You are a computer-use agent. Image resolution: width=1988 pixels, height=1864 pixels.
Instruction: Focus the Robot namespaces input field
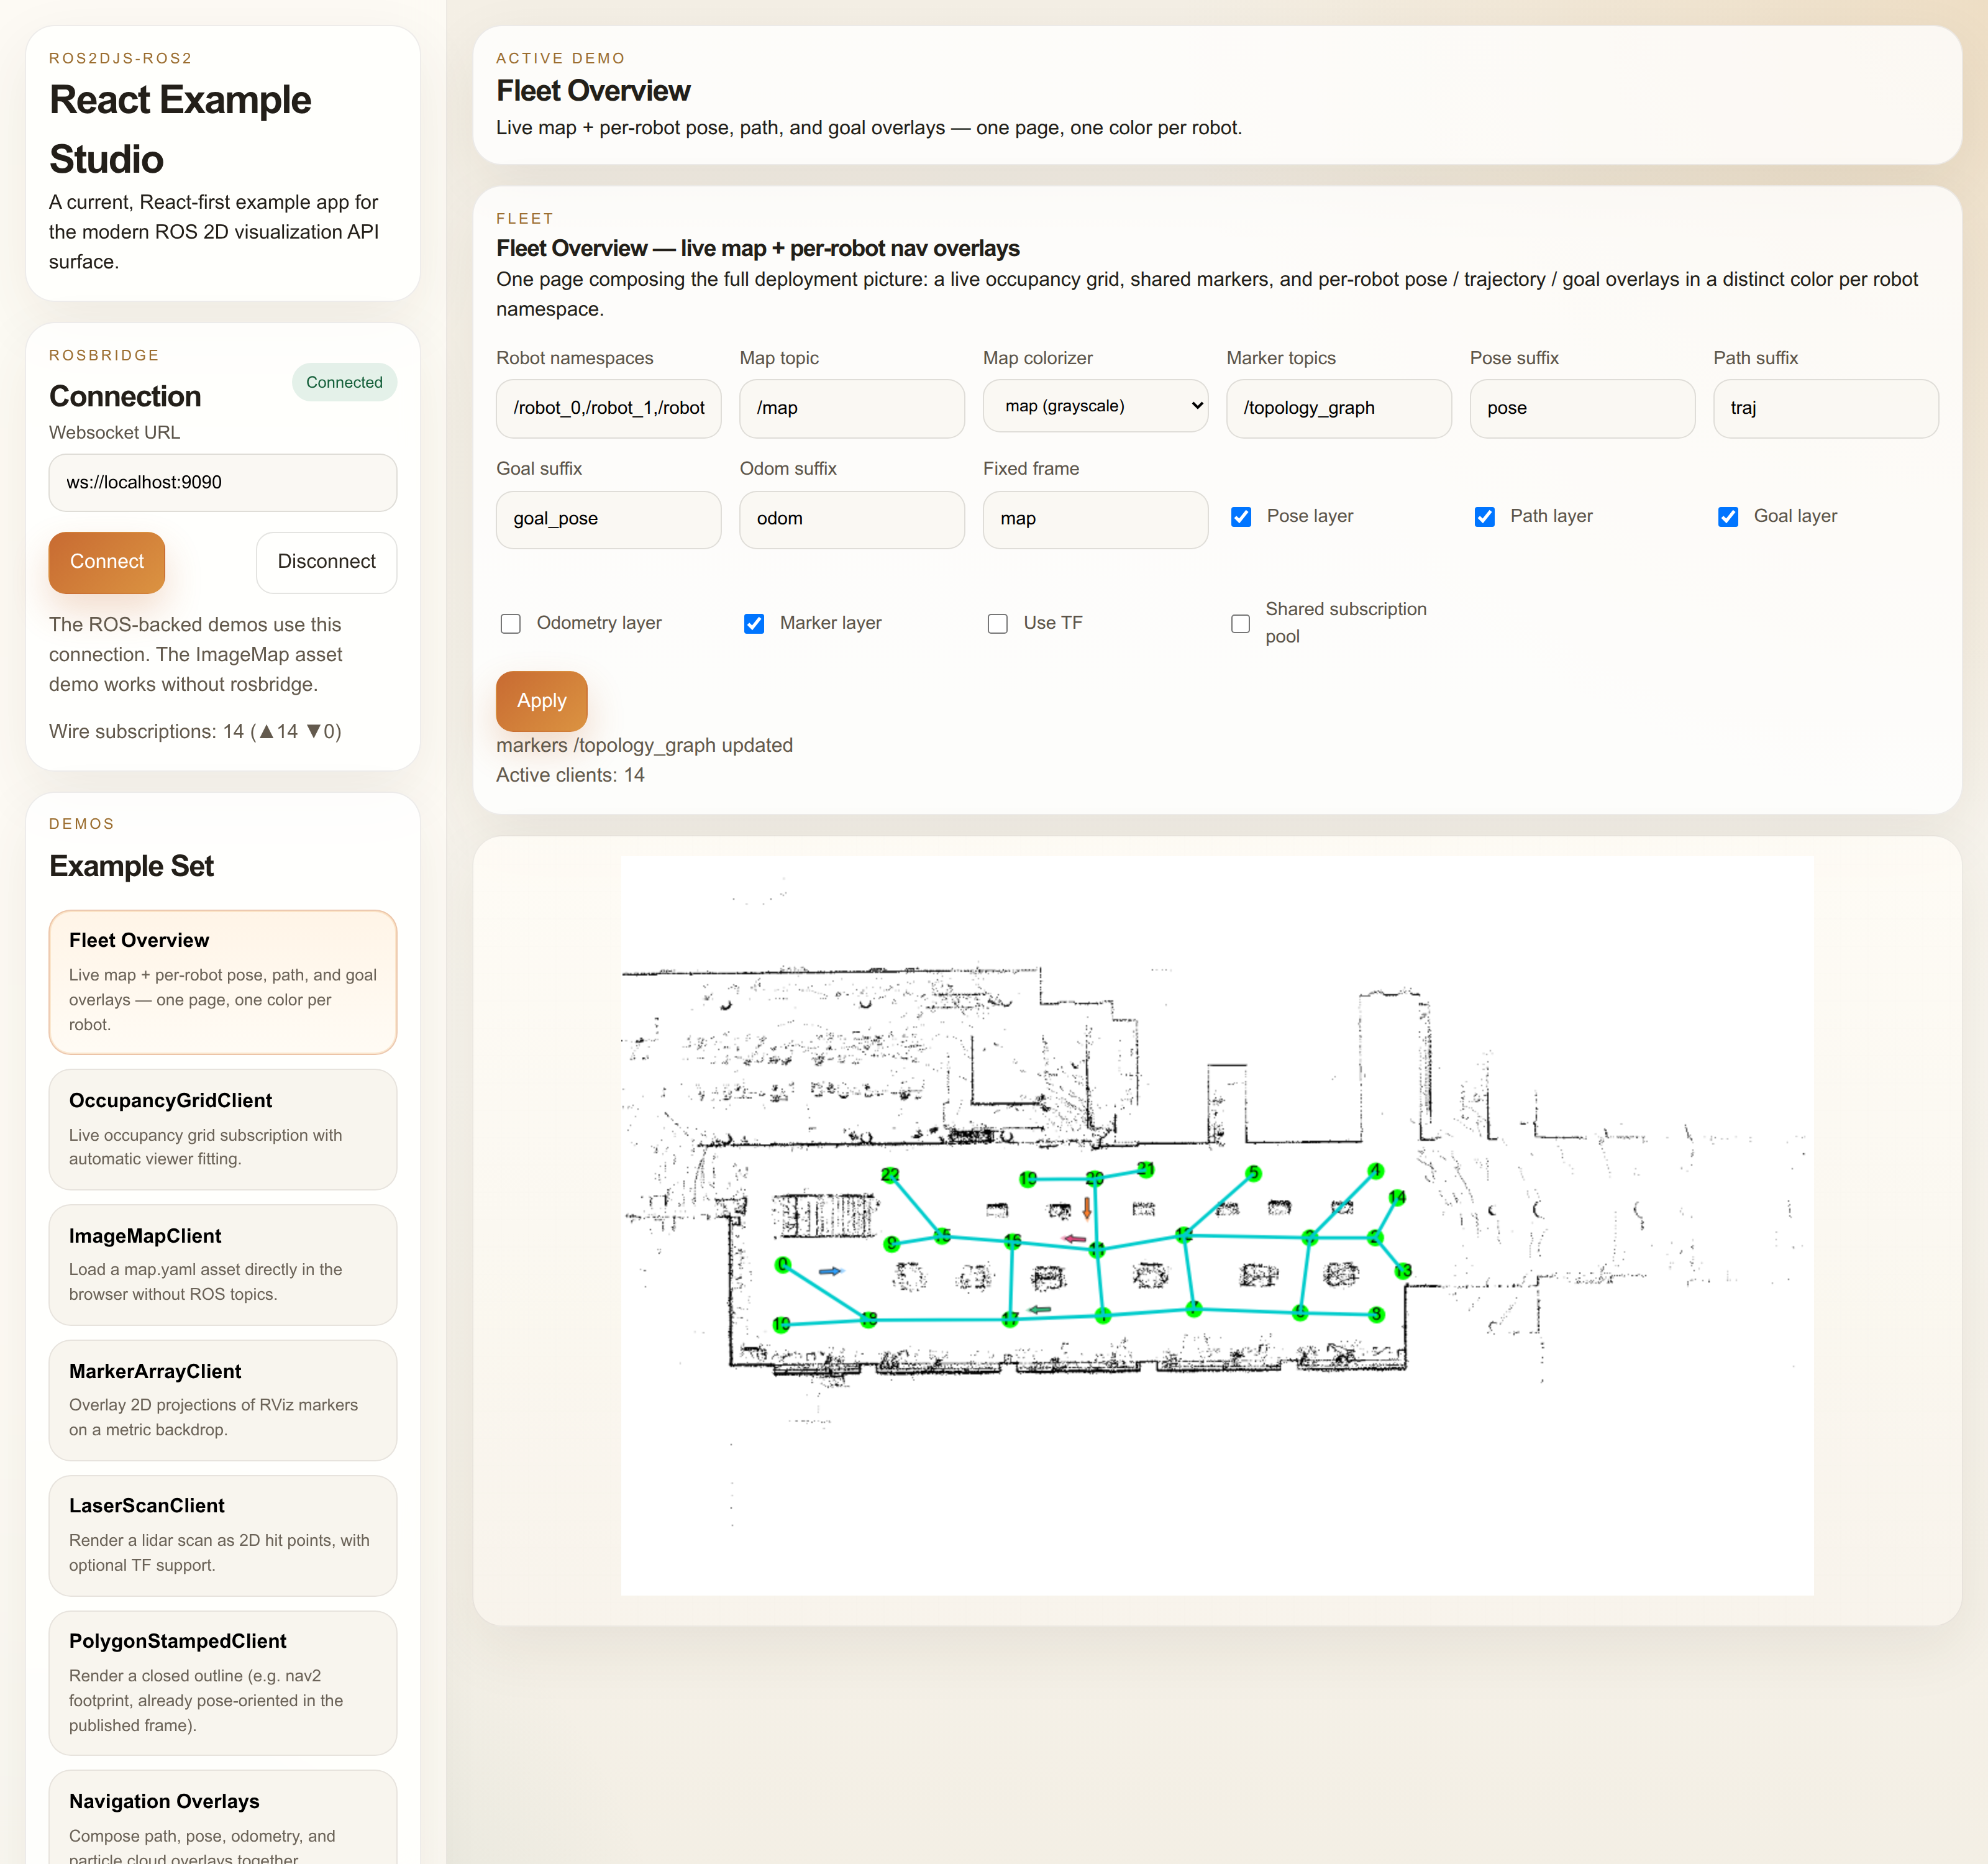[x=608, y=408]
